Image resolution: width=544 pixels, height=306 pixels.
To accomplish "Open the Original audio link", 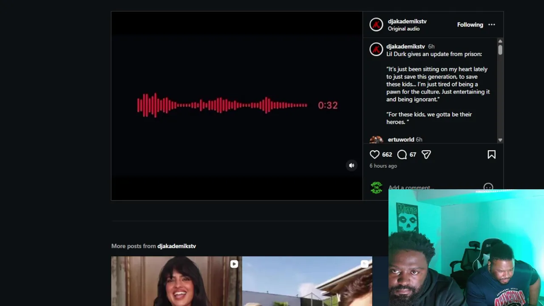I will (x=404, y=29).
